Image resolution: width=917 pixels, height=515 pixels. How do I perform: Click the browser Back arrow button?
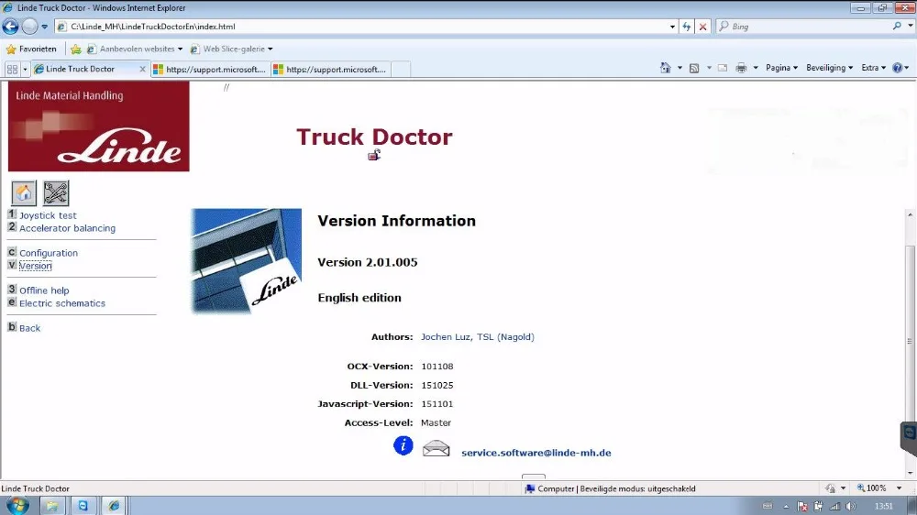point(10,27)
